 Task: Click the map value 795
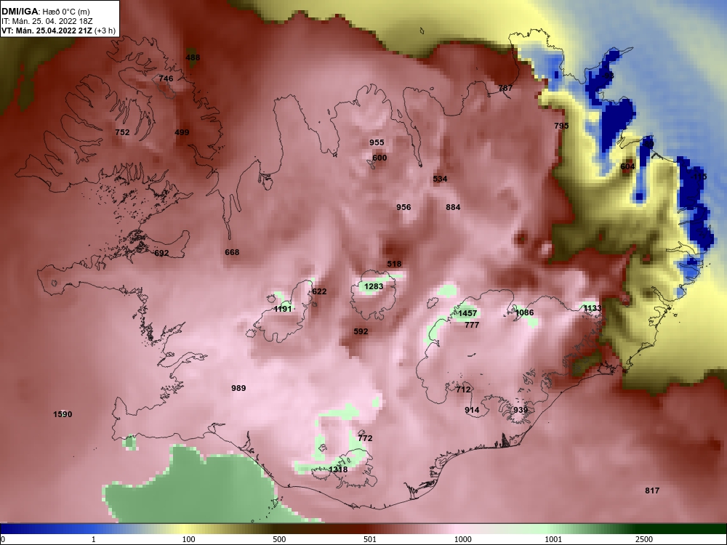(x=561, y=126)
